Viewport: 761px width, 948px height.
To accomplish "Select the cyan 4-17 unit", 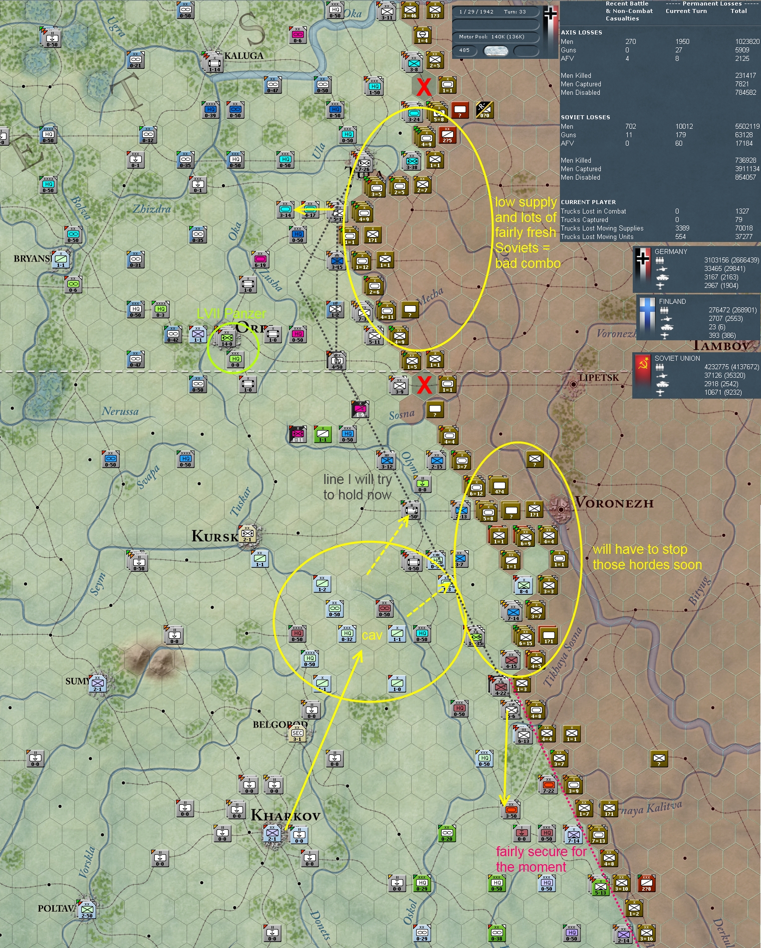I will click(x=310, y=210).
